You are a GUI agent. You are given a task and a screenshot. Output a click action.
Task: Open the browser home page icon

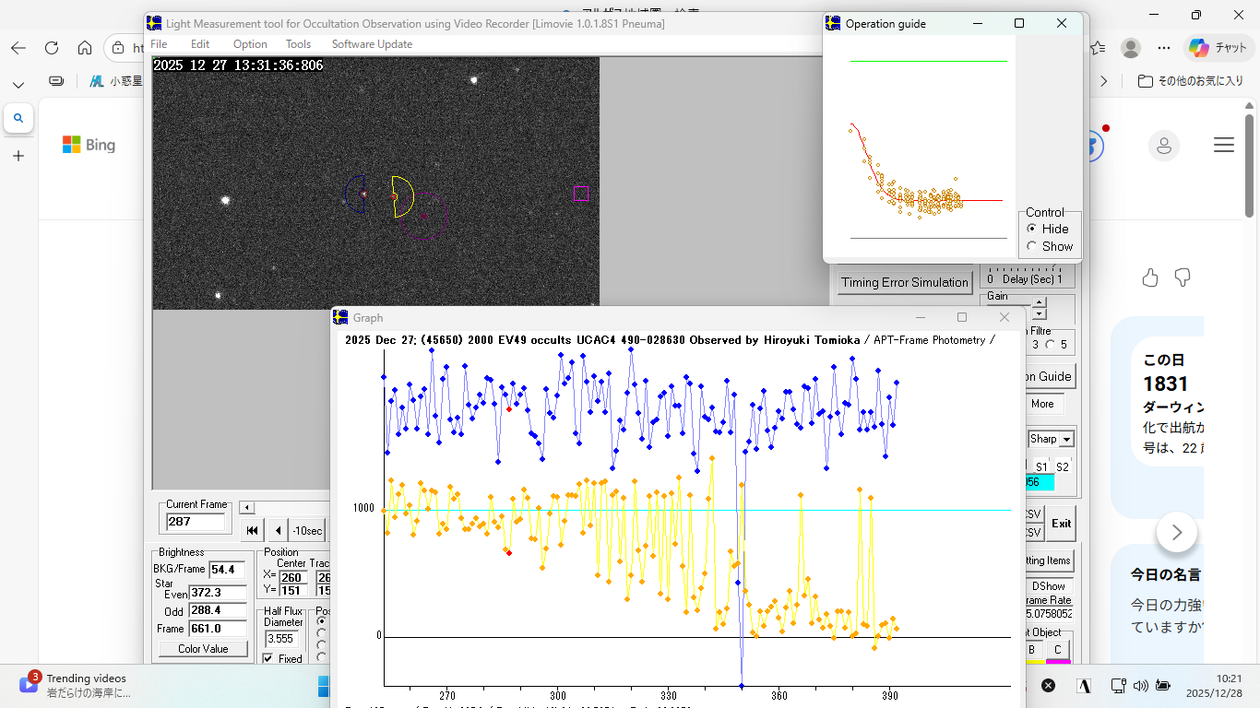point(85,48)
